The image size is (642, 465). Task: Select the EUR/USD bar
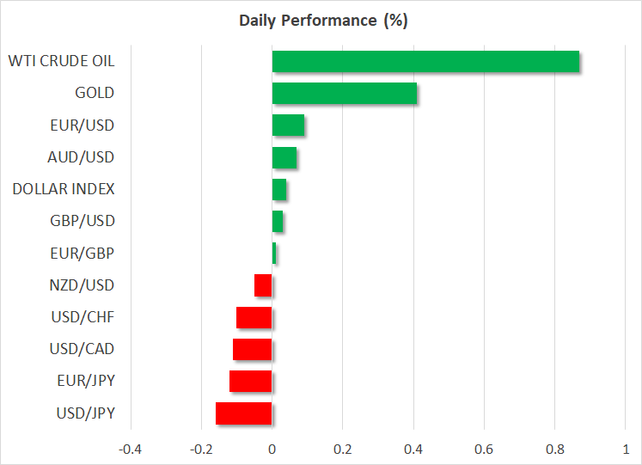point(288,125)
